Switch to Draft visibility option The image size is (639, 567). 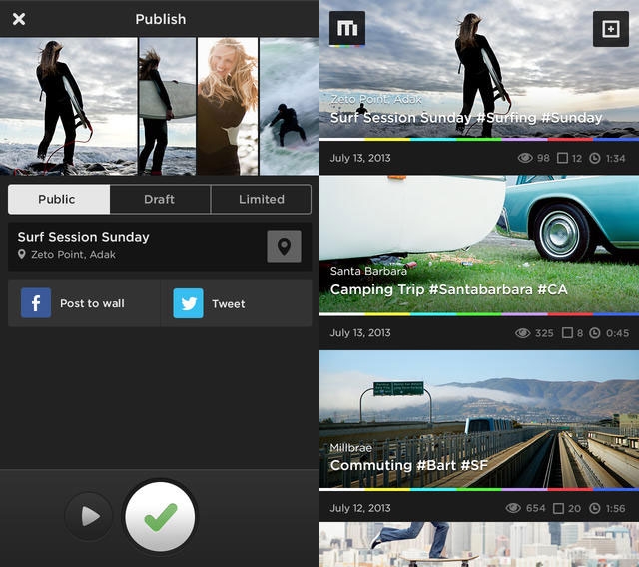[x=159, y=199]
